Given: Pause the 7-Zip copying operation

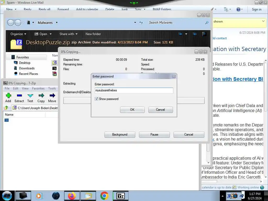Looking at the screenshot, I should pyautogui.click(x=154, y=135).
